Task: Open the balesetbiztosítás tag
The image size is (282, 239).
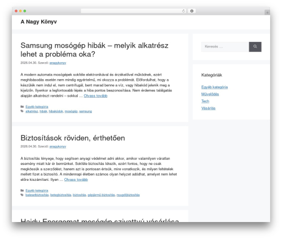Action: pos(37,195)
